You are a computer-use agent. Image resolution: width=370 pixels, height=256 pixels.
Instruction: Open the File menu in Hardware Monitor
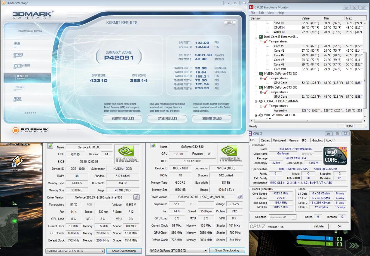253,13
